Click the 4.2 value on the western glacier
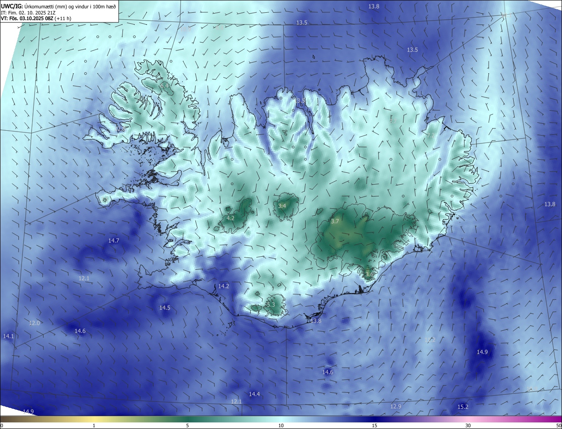562x429 pixels. pyautogui.click(x=231, y=218)
